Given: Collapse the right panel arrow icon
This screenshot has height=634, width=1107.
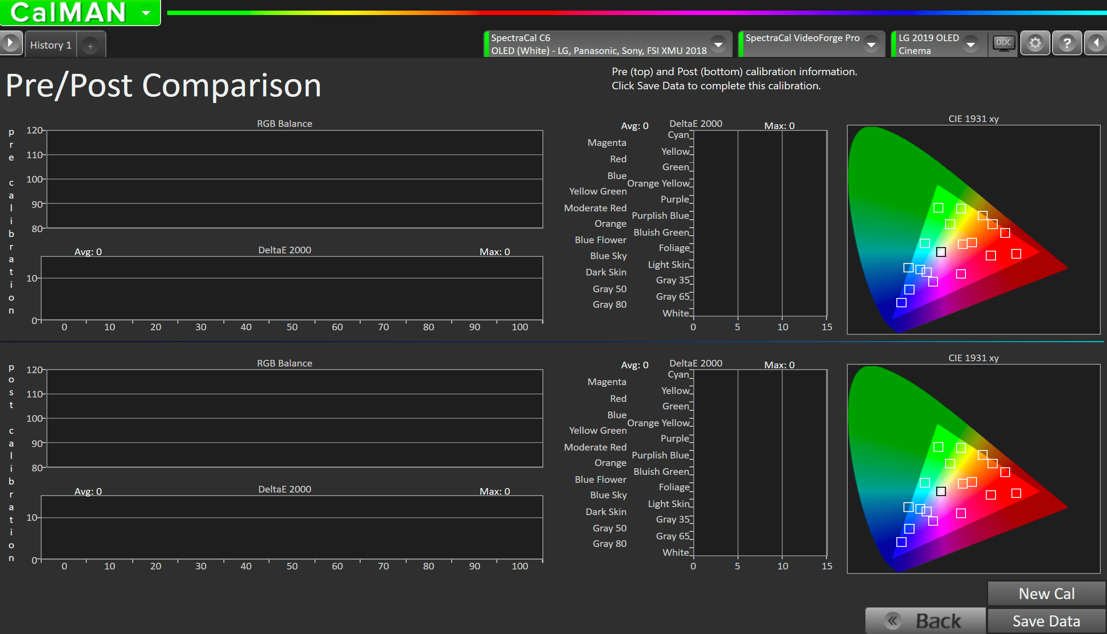Looking at the screenshot, I should [x=1096, y=43].
